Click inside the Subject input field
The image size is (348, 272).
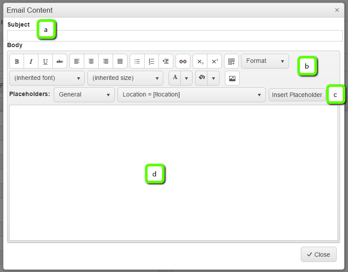point(175,36)
